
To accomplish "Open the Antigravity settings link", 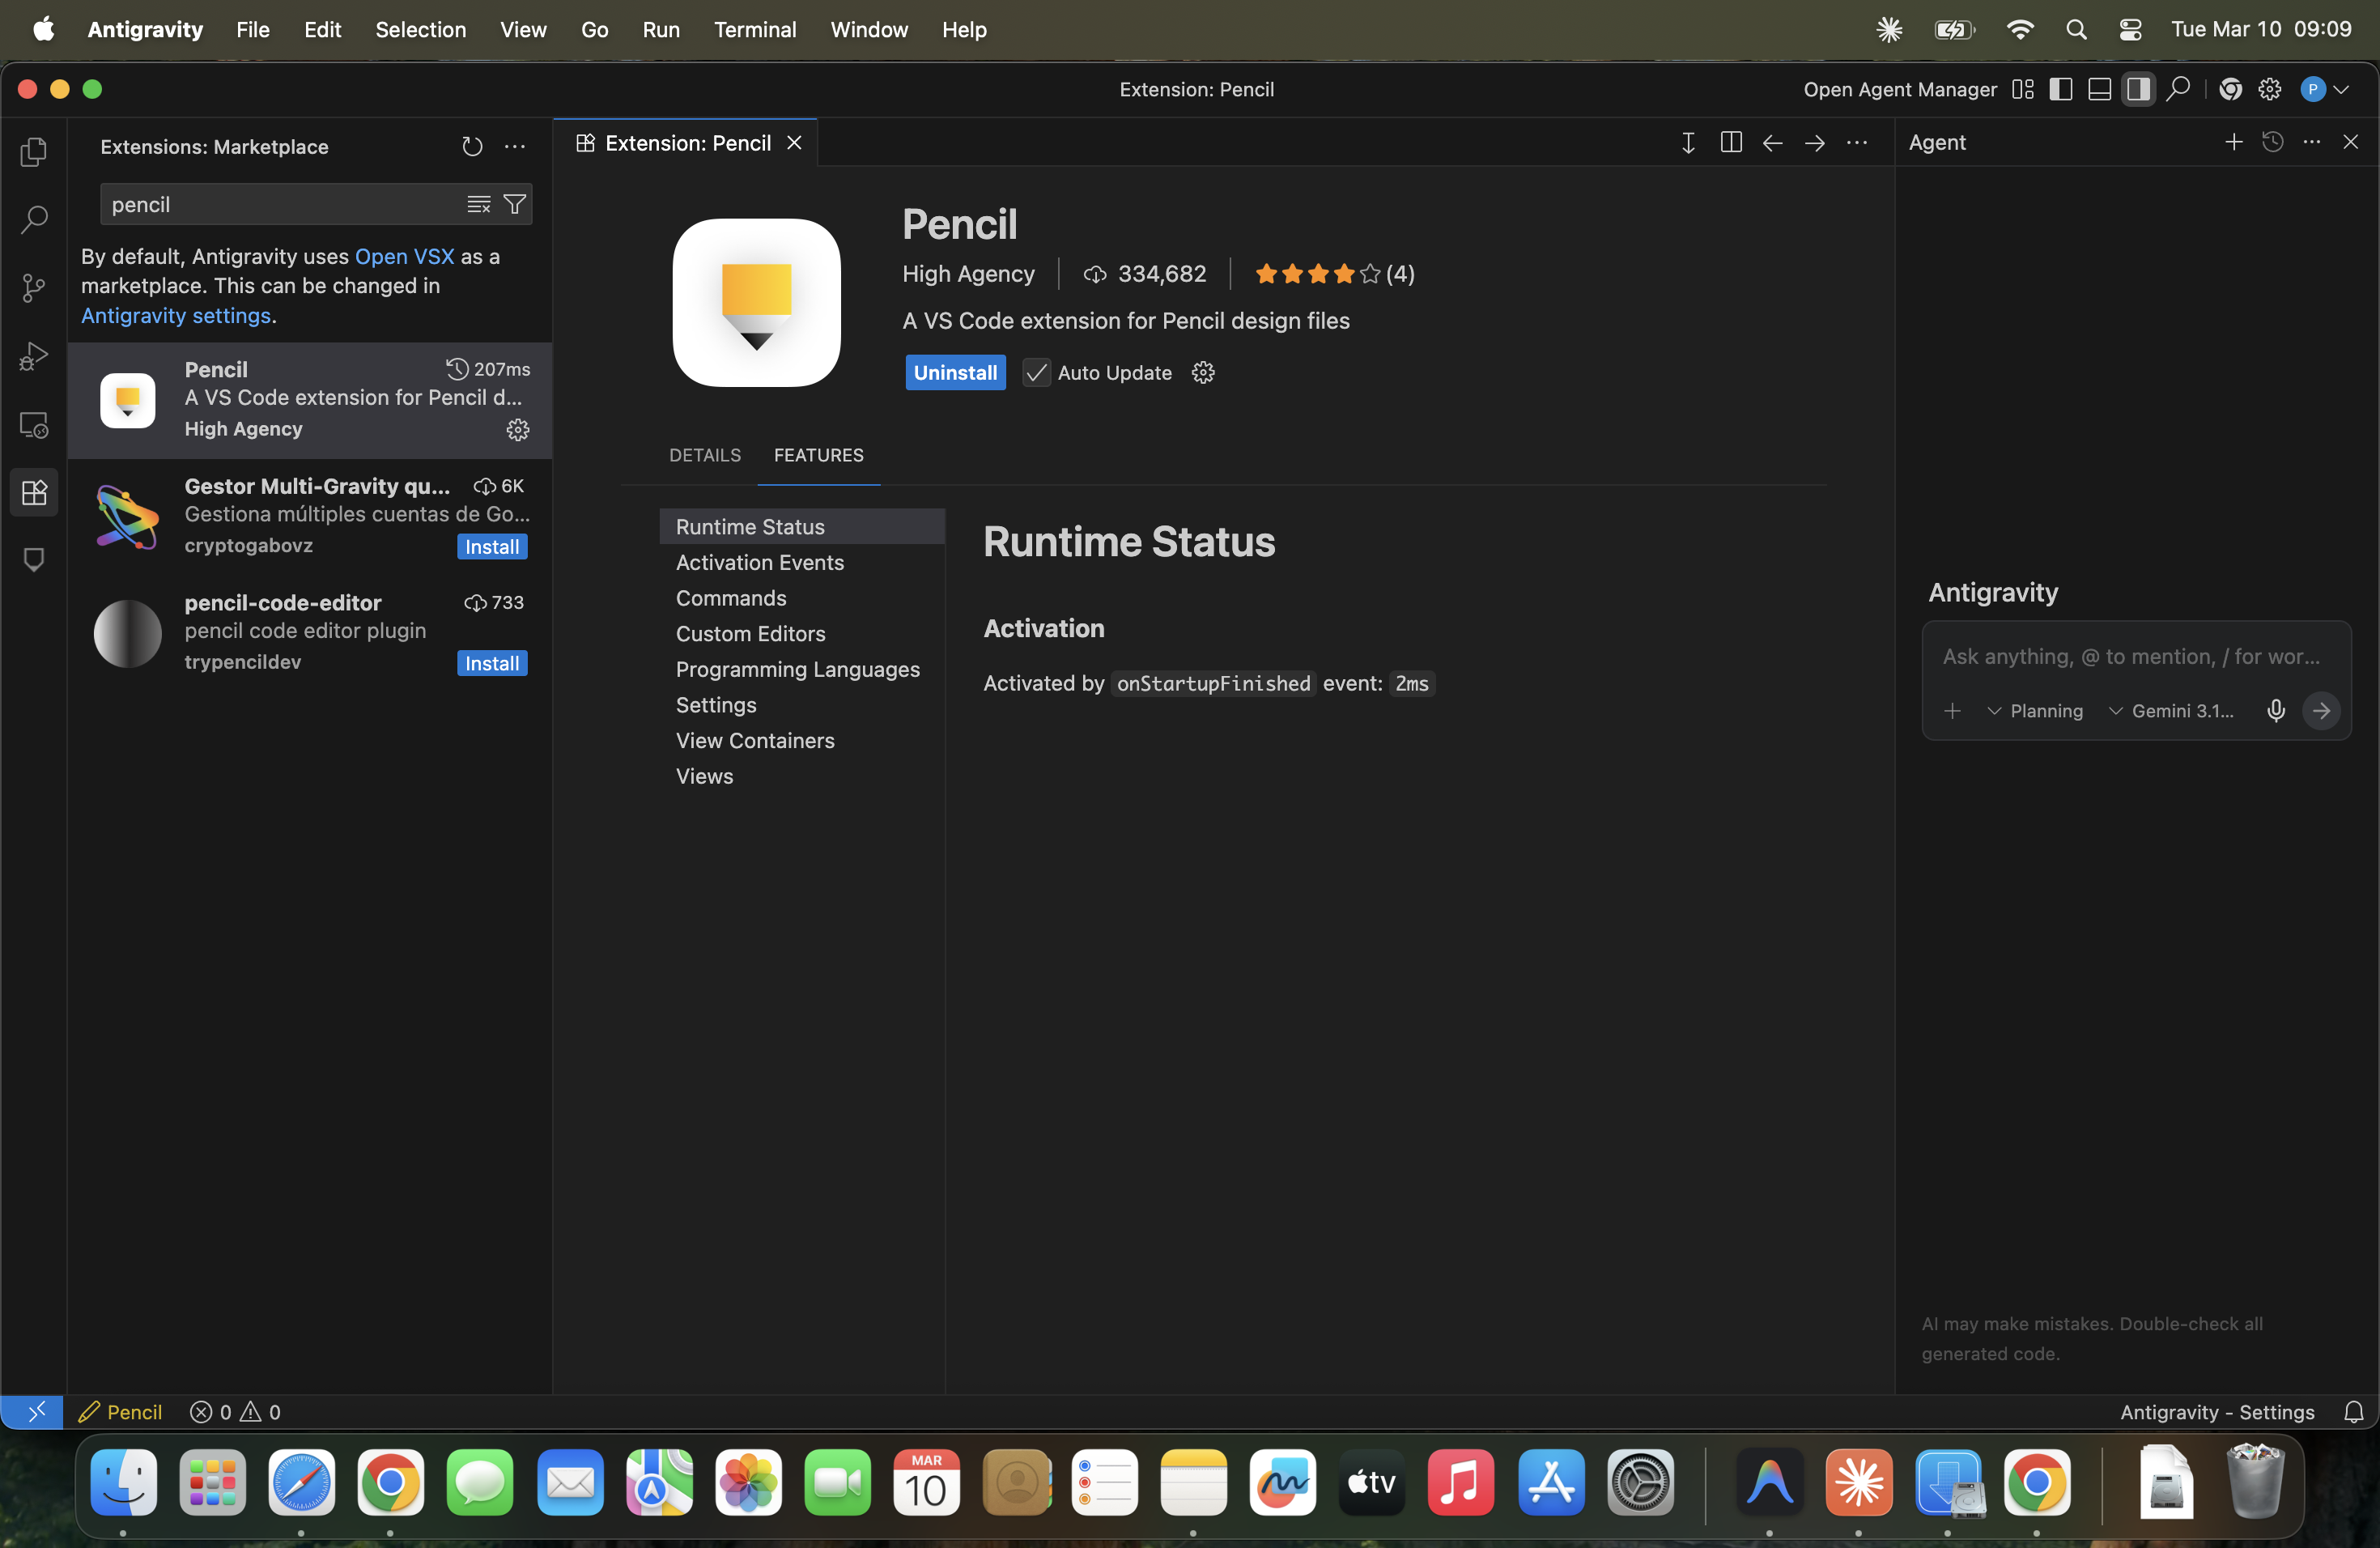I will click(x=176, y=316).
